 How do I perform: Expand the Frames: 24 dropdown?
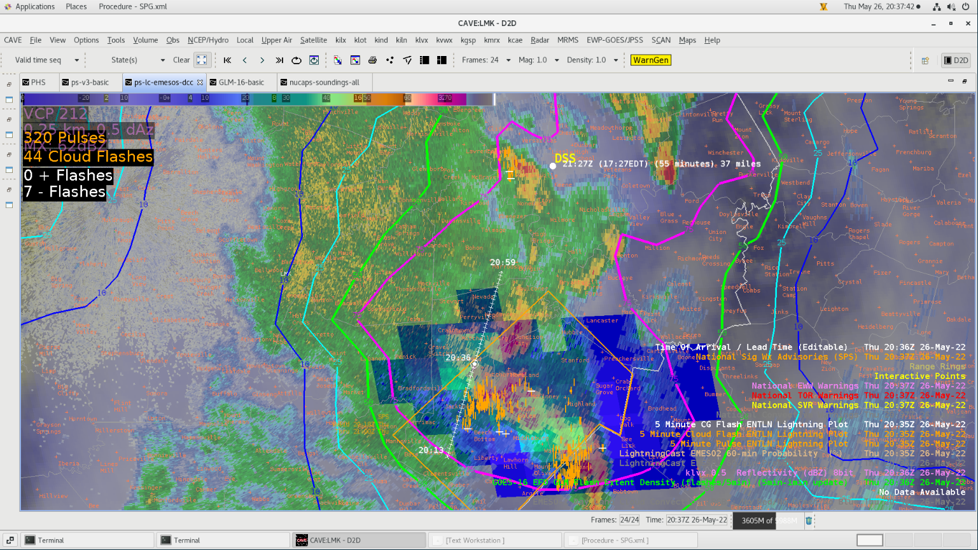coord(508,60)
